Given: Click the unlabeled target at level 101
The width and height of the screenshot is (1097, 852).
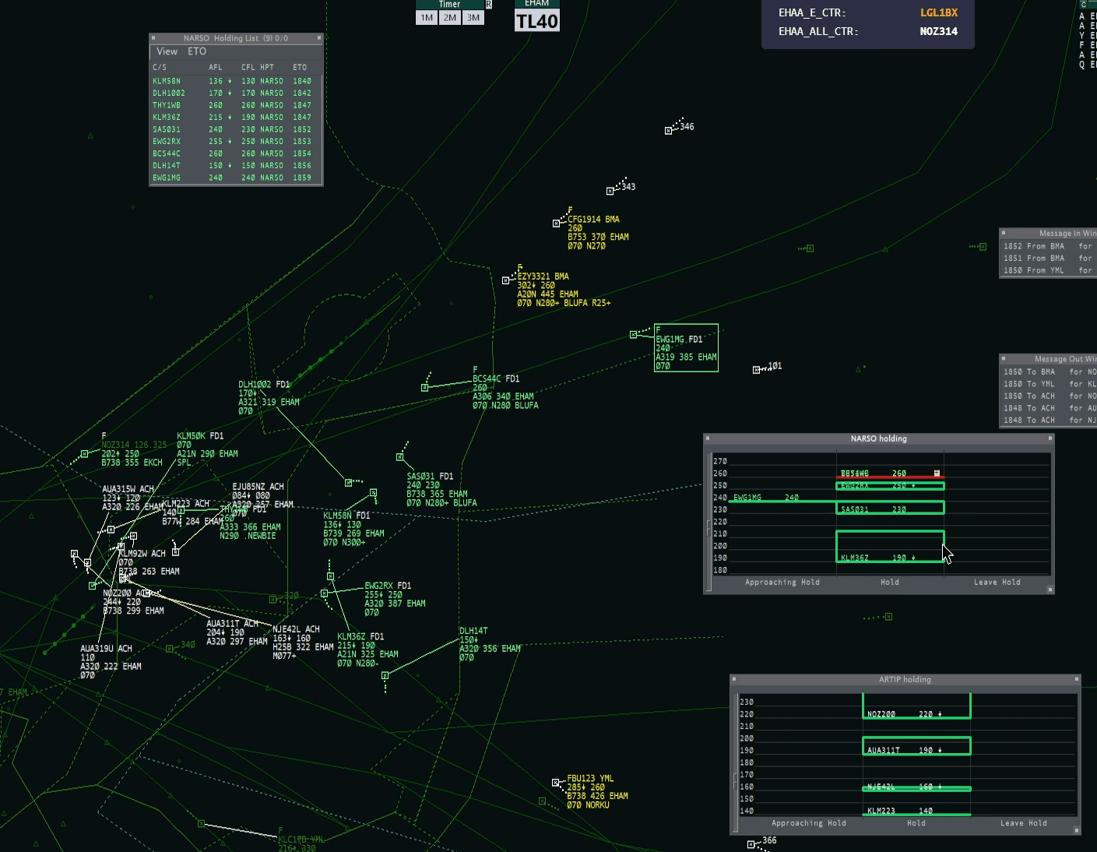Looking at the screenshot, I should 755,370.
